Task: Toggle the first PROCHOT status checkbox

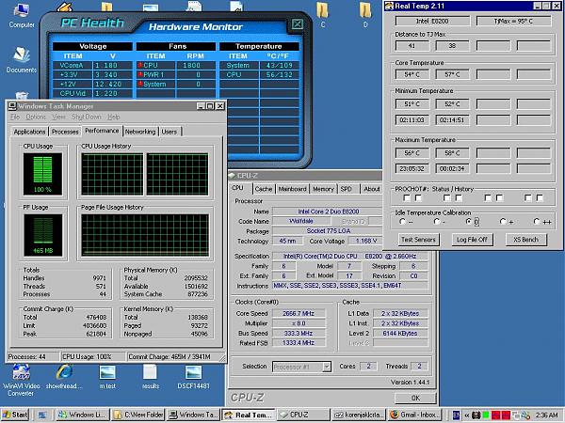Action: [x=407, y=197]
